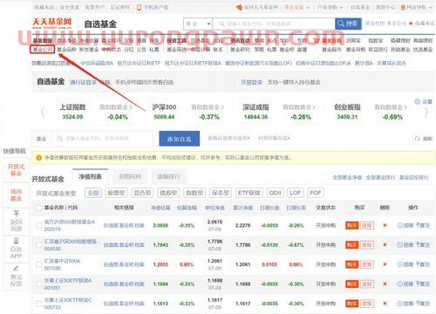Image resolution: width=436 pixels, height=314 pixels.
Task: Expand the 网站导航 menu at top right
Action: [417, 7]
